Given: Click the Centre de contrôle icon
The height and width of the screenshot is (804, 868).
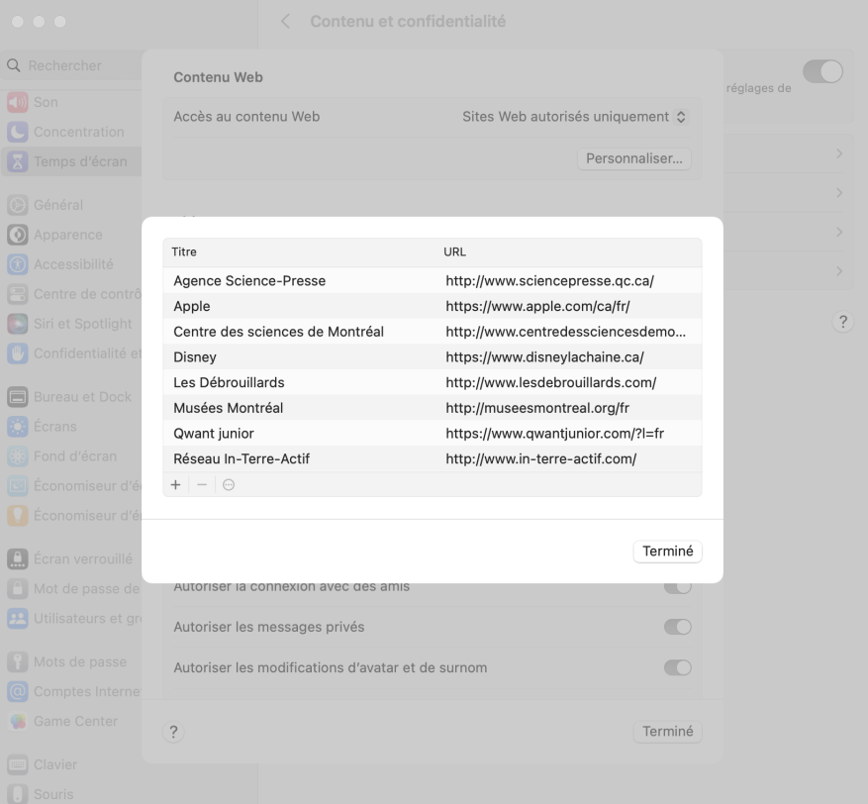Looking at the screenshot, I should pos(18,294).
